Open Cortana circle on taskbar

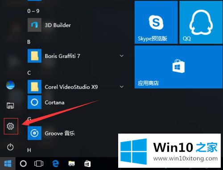click(23, 164)
